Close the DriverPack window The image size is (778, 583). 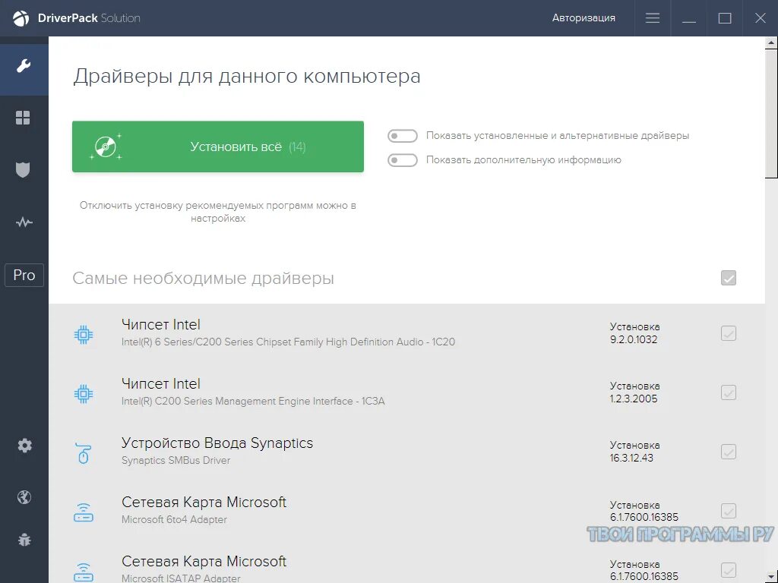[x=760, y=18]
